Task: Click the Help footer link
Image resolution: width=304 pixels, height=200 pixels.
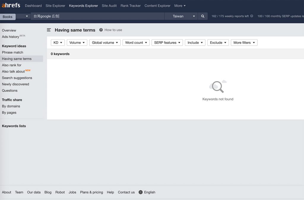Action: (x=110, y=192)
